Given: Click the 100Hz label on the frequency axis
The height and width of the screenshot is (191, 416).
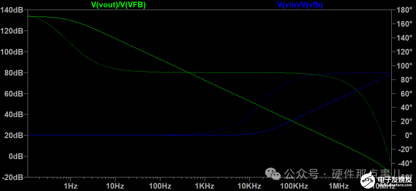Looking at the screenshot, I should 160,186.
